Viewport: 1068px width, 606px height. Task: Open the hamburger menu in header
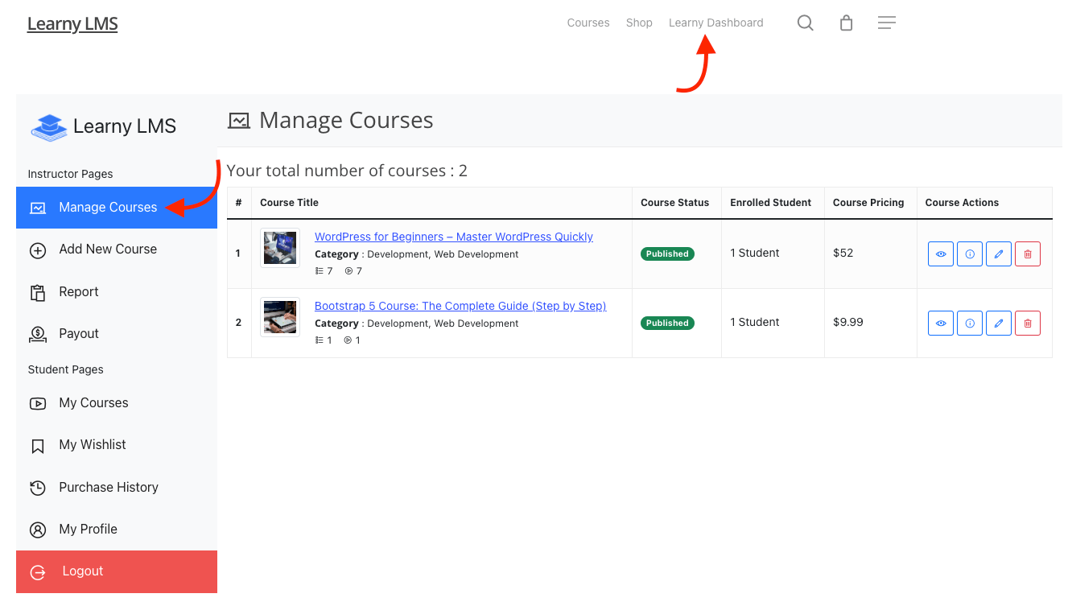tap(887, 23)
